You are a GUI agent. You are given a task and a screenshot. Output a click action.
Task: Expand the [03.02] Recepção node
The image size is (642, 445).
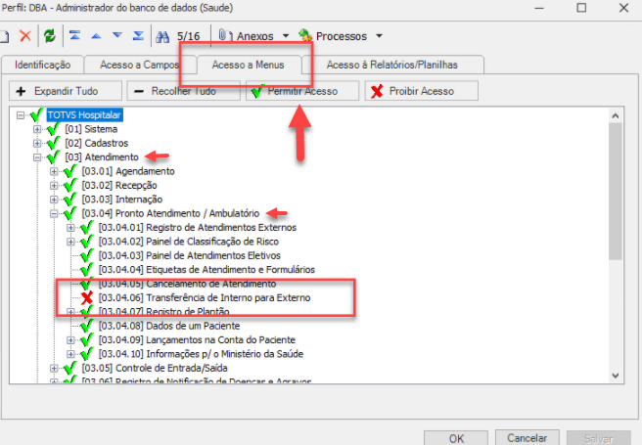[x=54, y=185]
